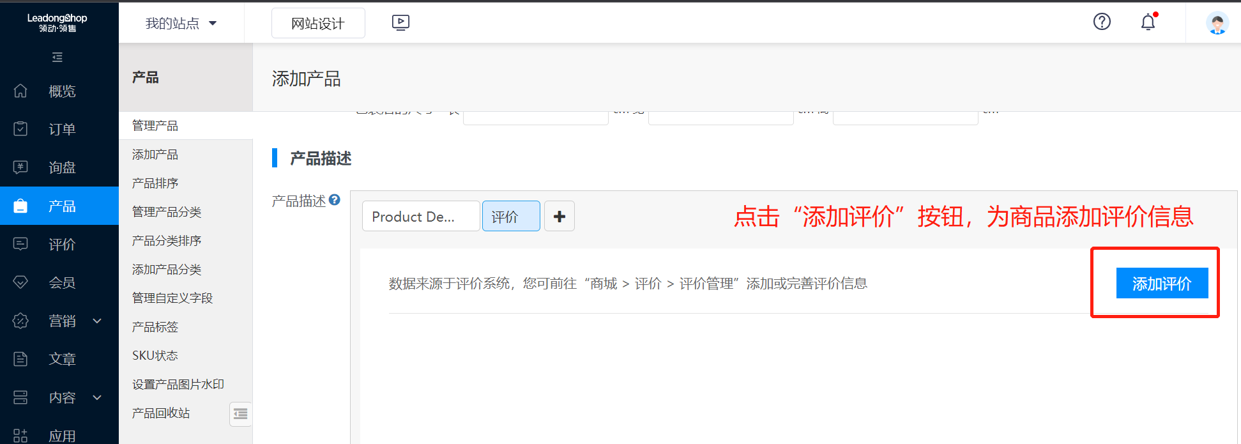
Task: Click the help question mark icon in header
Action: tap(1102, 22)
